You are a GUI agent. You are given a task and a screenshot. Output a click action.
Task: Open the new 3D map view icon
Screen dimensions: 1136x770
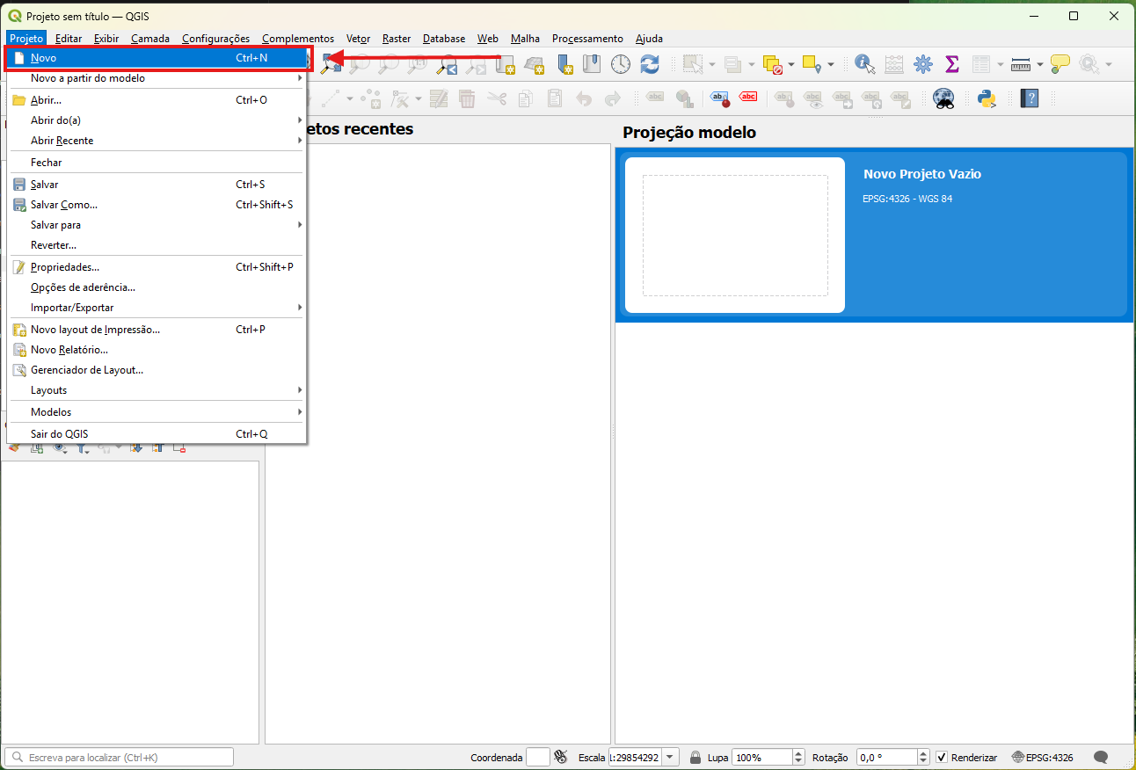coord(535,63)
